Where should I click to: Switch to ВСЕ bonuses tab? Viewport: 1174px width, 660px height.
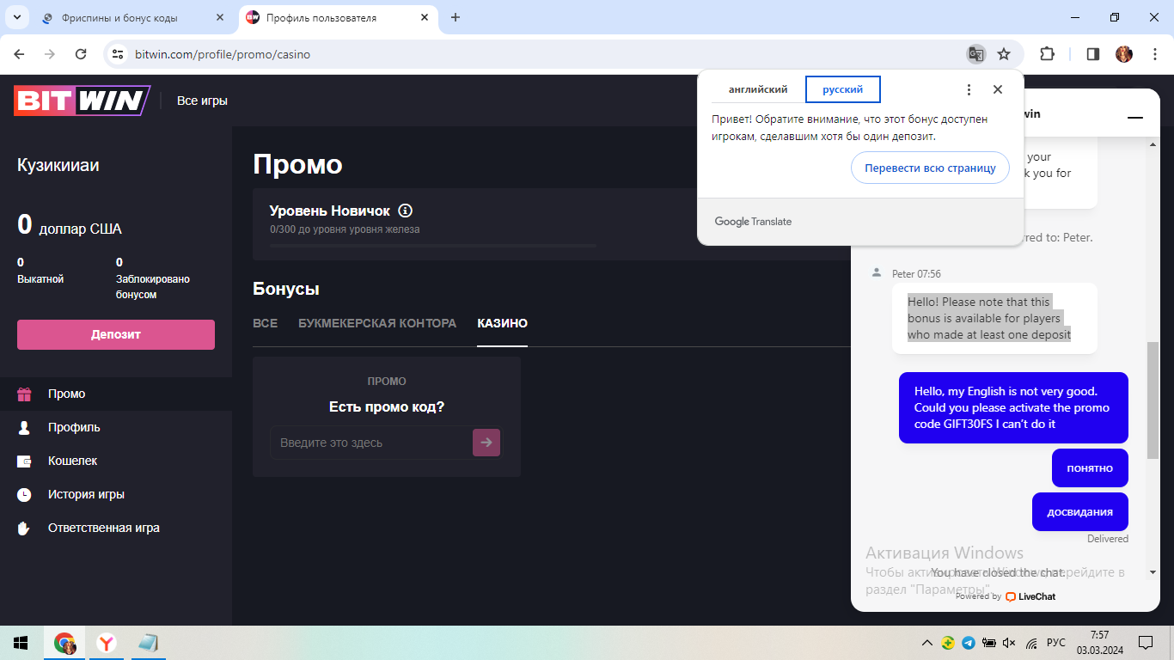[265, 323]
